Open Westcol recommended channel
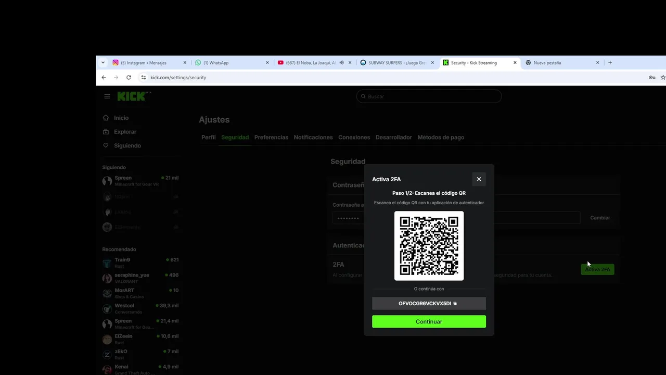The image size is (666, 375). 140,308
